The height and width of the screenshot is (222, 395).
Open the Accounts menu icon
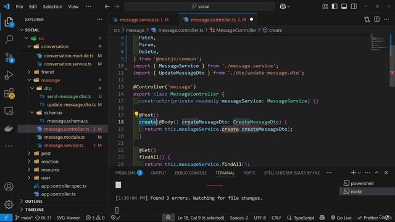[9, 187]
